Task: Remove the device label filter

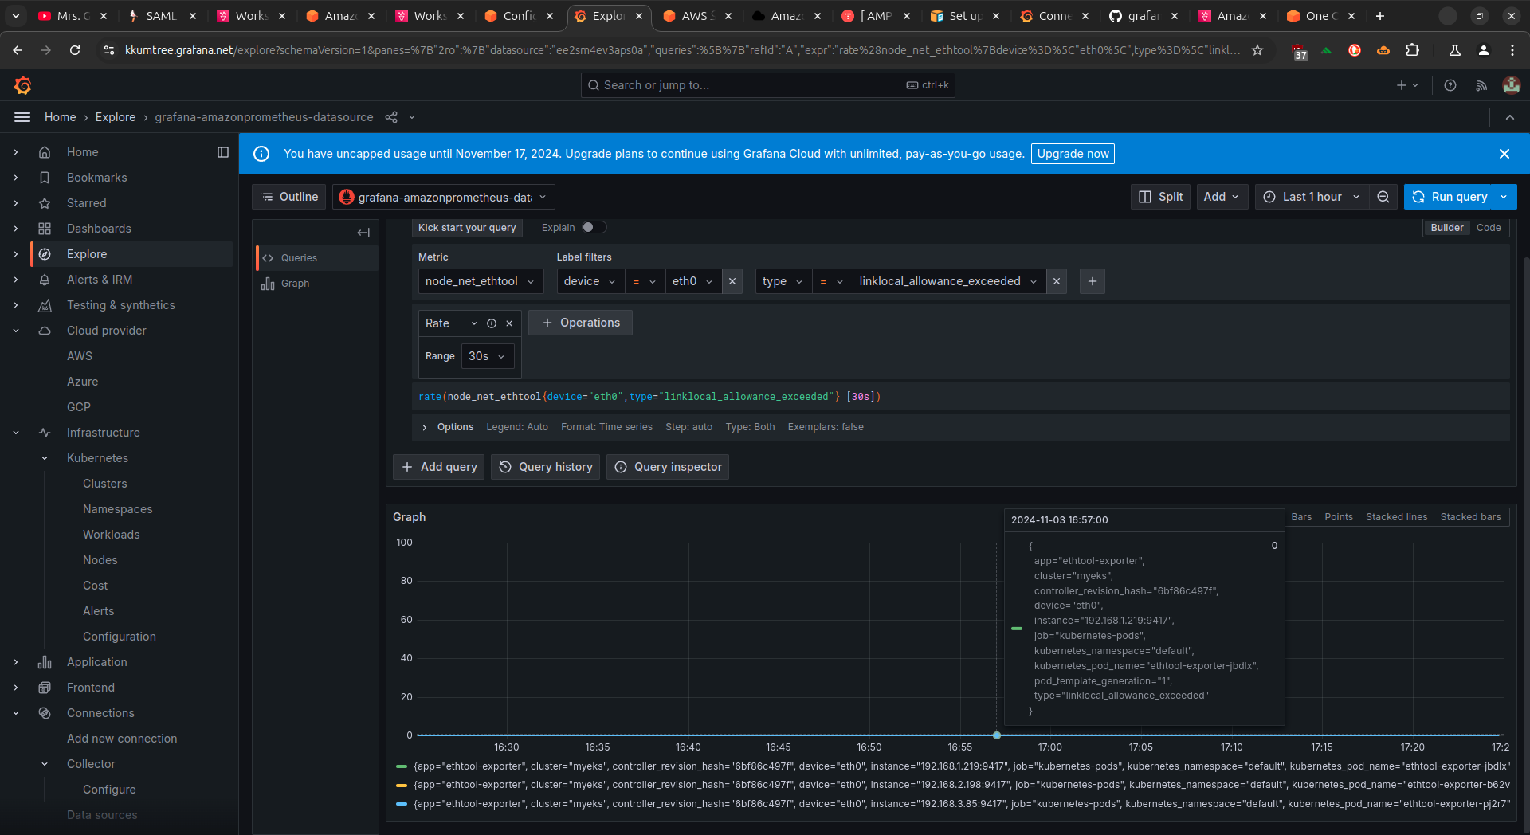Action: click(x=732, y=281)
